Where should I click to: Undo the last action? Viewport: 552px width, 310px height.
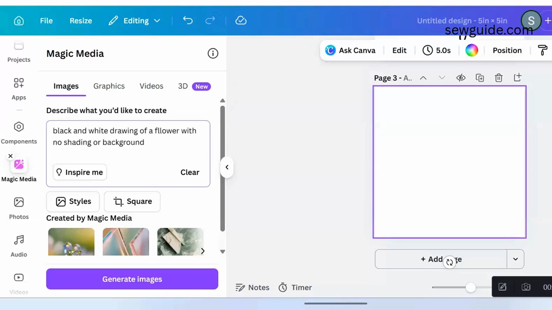point(188,20)
